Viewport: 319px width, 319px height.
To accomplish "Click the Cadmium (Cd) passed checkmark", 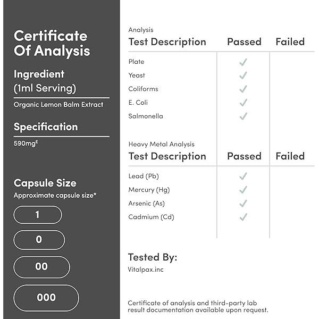I will [244, 217].
